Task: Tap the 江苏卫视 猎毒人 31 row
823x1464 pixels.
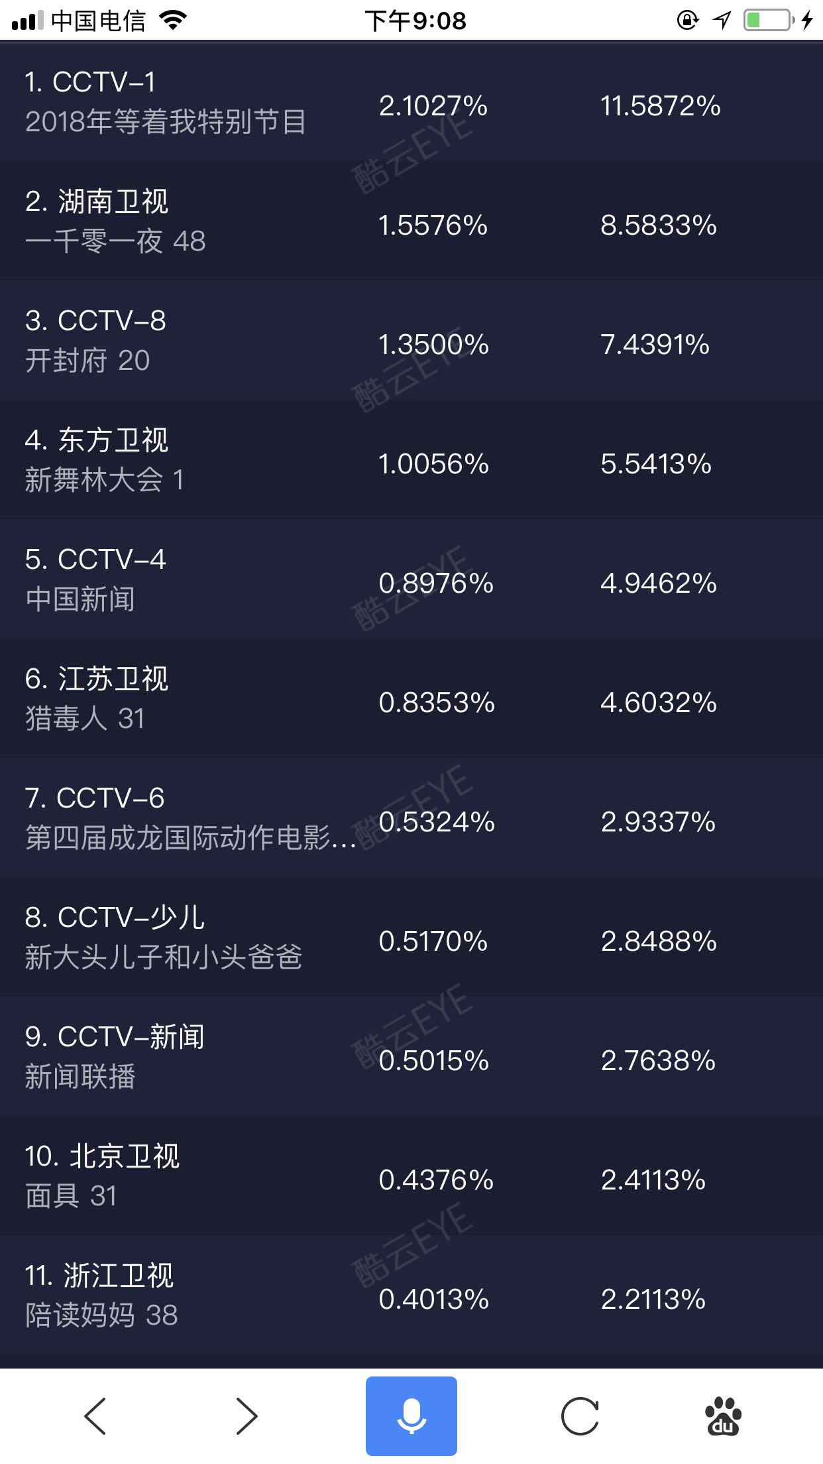Action: pyautogui.click(x=411, y=698)
